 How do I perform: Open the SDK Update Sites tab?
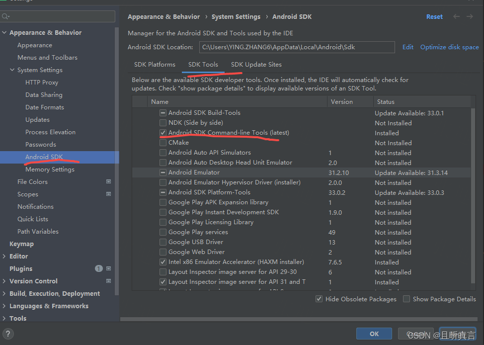(256, 65)
